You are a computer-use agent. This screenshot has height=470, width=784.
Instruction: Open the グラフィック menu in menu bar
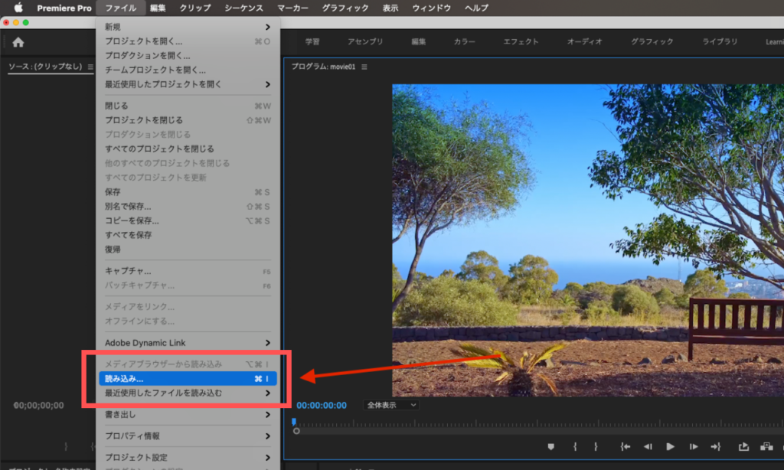345,8
